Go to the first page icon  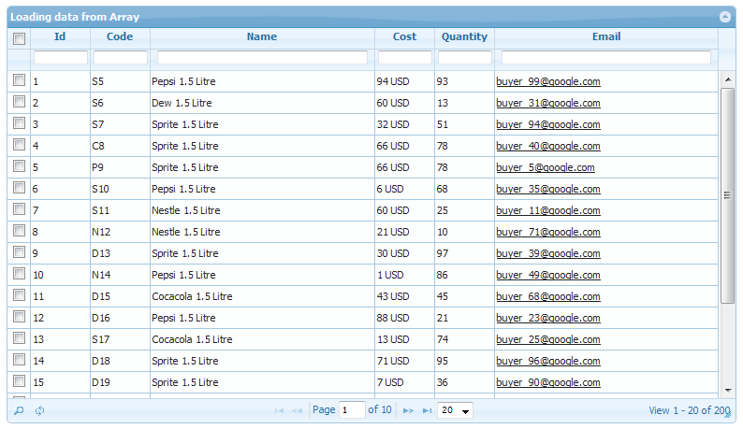point(278,410)
